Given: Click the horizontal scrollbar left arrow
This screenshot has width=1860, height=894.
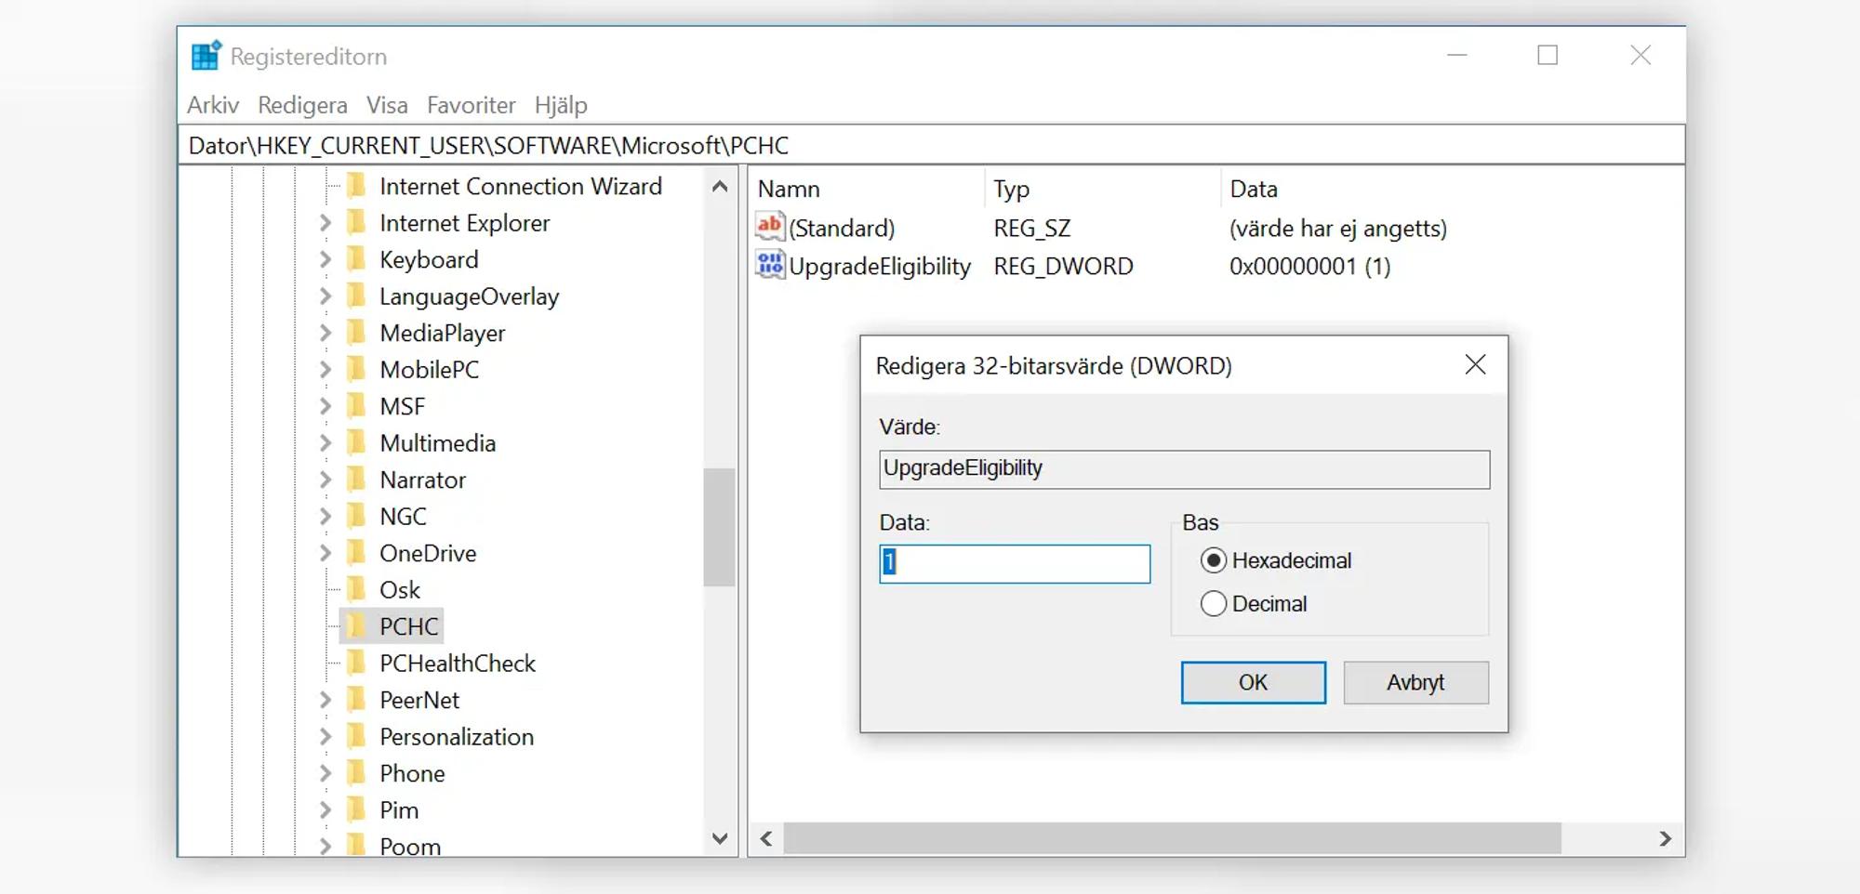Looking at the screenshot, I should coord(766,838).
